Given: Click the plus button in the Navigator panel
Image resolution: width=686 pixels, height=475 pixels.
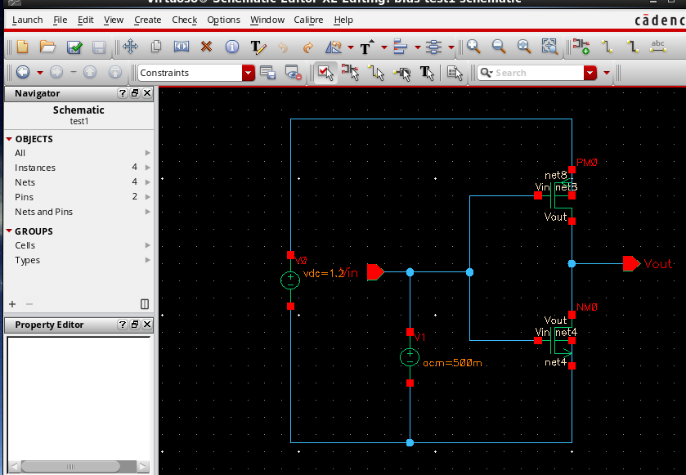Looking at the screenshot, I should click(x=11, y=304).
